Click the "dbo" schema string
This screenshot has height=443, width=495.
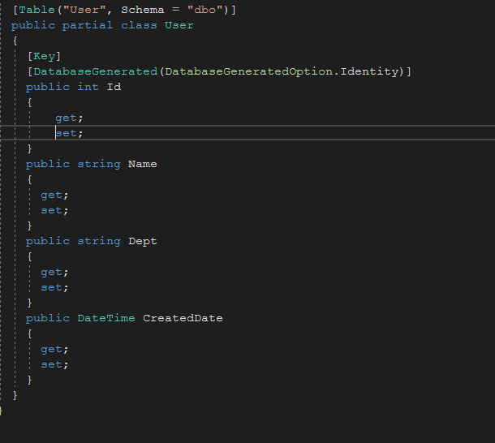click(205, 10)
